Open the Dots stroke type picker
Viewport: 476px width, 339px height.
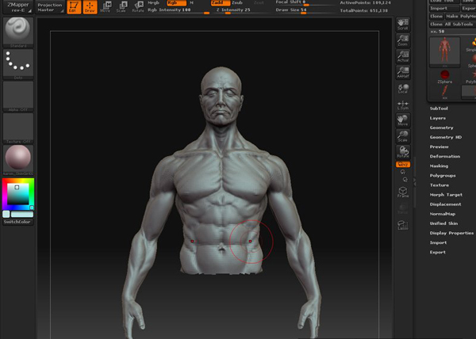point(18,64)
